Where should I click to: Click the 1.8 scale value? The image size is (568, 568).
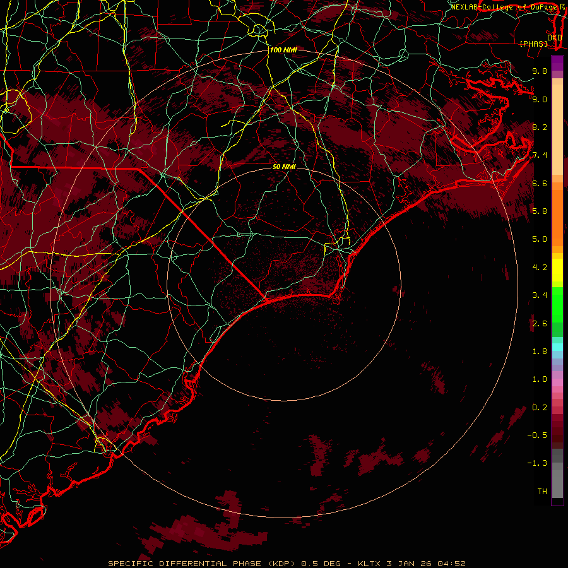click(x=540, y=352)
